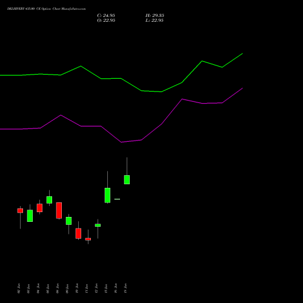Image resolution: width=303 pixels, height=303 pixels.
Task: Click the small red candle for 11 Jun
Action: pos(88,239)
